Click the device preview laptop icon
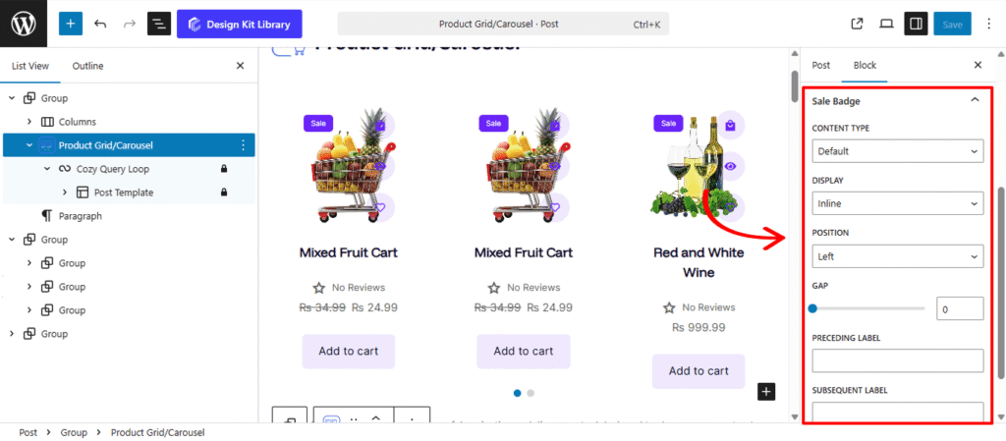This screenshot has width=1006, height=441. click(886, 24)
